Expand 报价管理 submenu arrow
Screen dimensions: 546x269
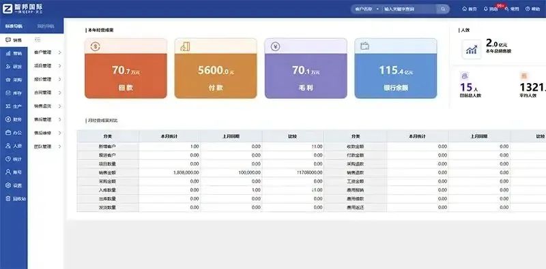60,79
